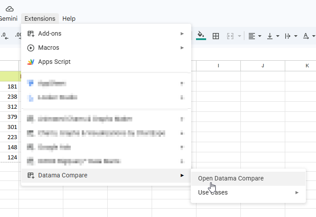Click the Datama Compare add-on icon
The width and height of the screenshot is (316, 217).
click(31, 176)
